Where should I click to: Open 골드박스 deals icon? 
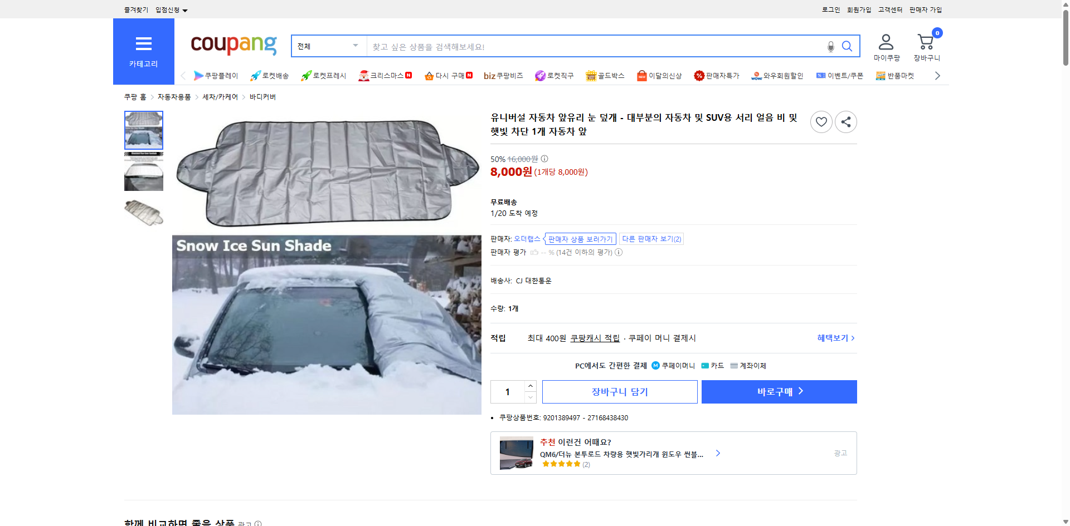[591, 75]
